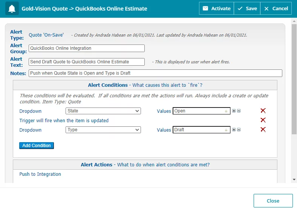Screen dimensions: 297x212
Task: Click the lock icon in the Draft field
Action: (x=226, y=130)
